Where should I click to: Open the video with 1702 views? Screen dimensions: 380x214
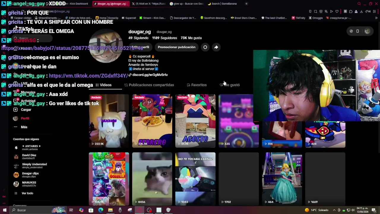coord(239,179)
